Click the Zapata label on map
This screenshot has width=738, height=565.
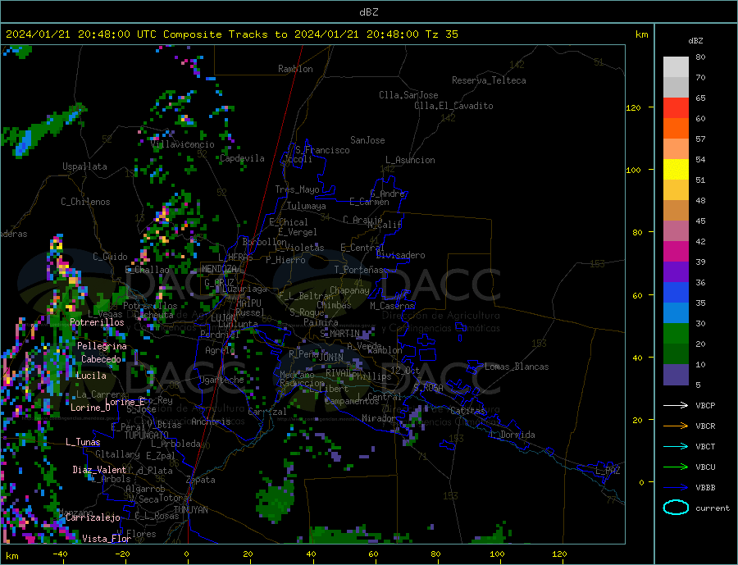pos(201,480)
